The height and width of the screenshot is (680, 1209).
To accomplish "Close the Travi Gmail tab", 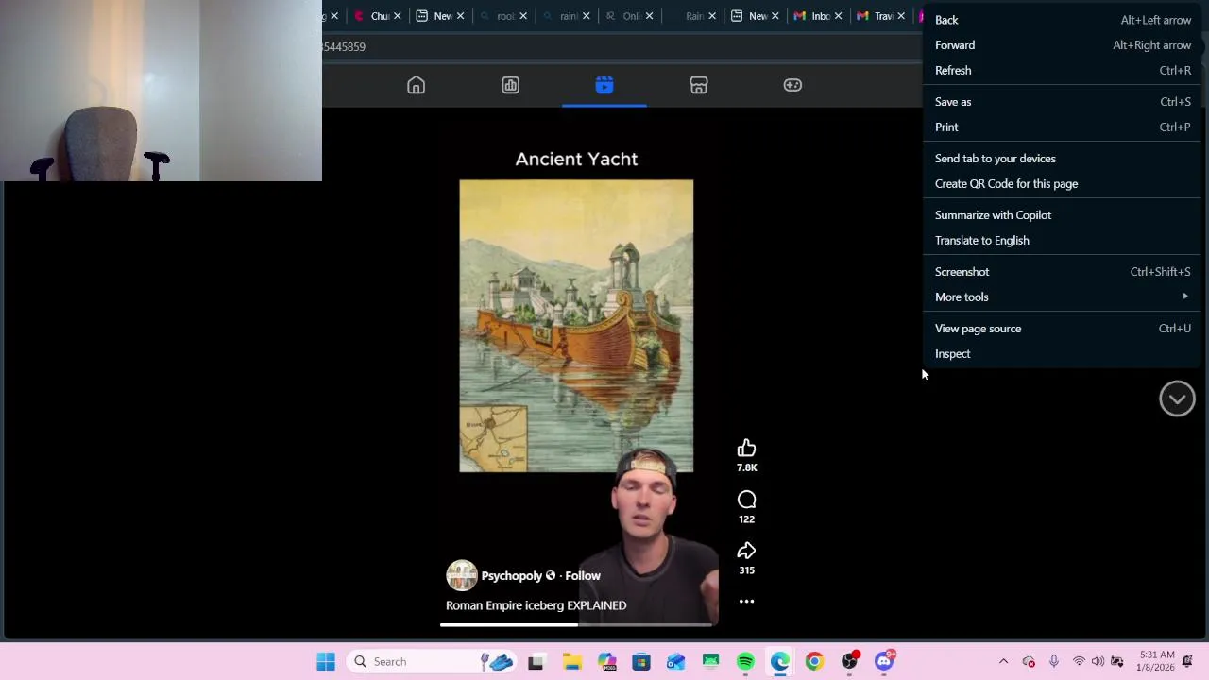I will coord(901,16).
